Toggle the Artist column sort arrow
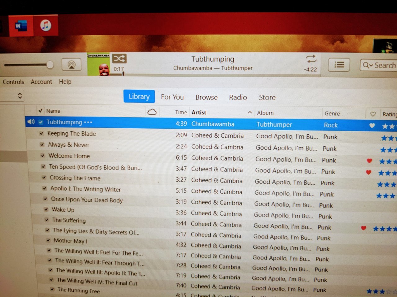397x297 pixels. tap(250, 113)
